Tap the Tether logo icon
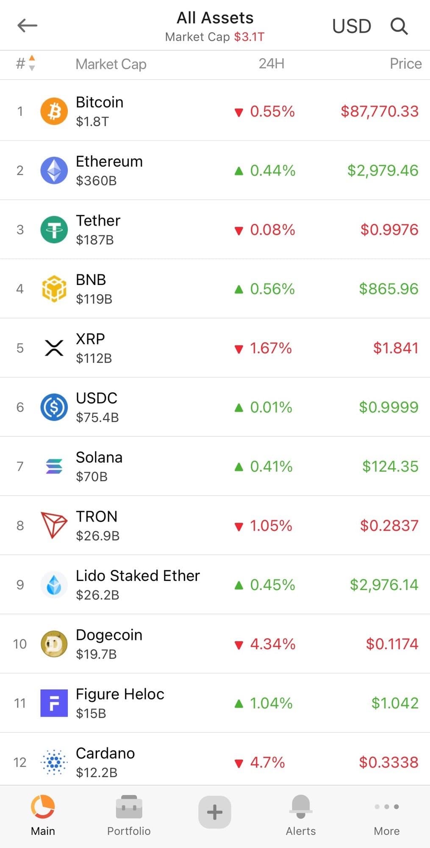This screenshot has height=848, width=430. click(x=54, y=230)
